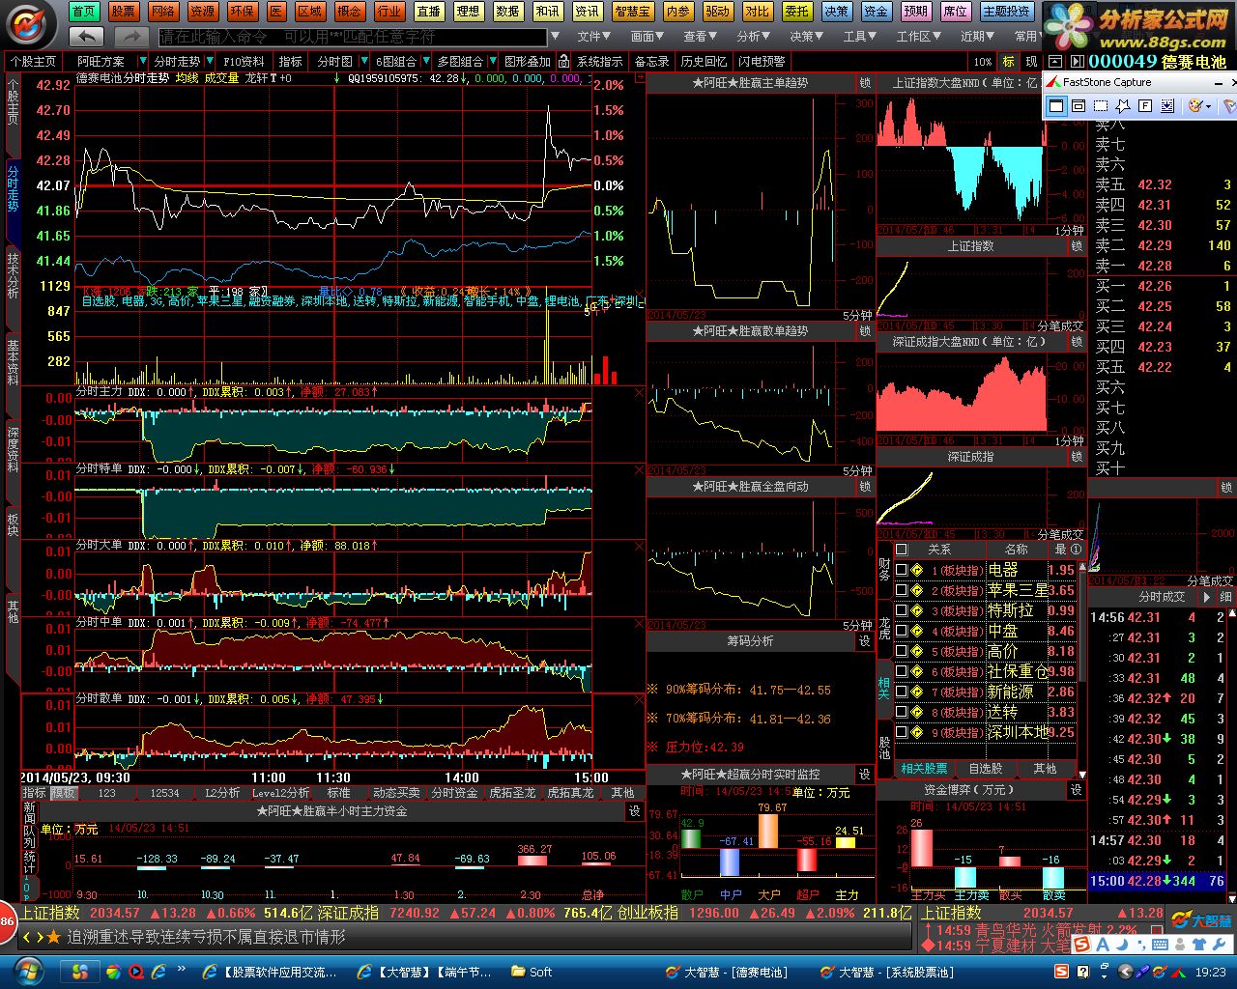Tick checkbox for 特斯拉 row
The height and width of the screenshot is (989, 1237).
(x=902, y=610)
